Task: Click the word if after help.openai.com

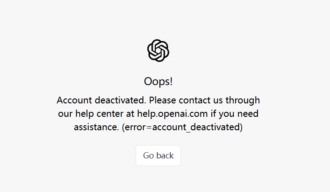Action: (x=214, y=114)
